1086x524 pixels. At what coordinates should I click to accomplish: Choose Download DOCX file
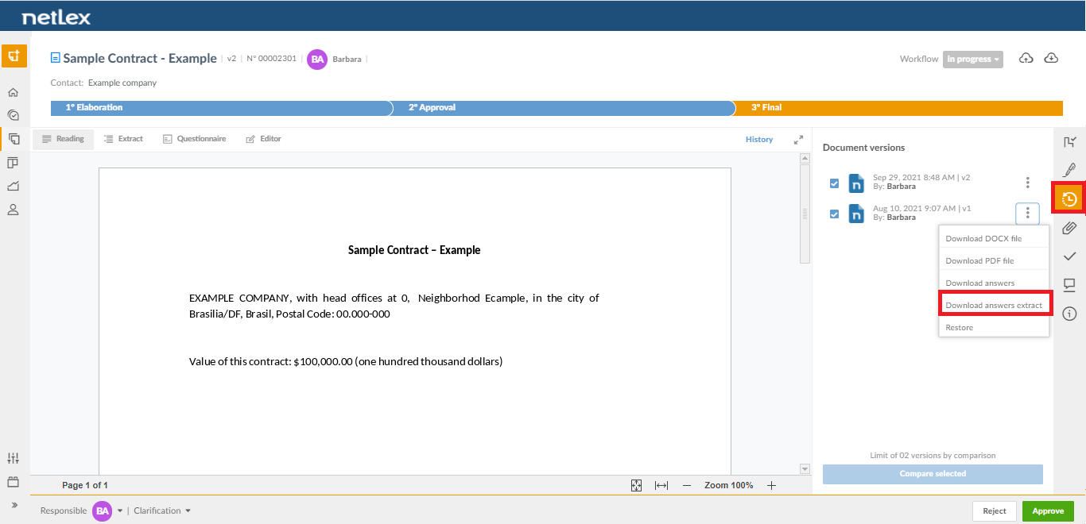[x=994, y=238]
